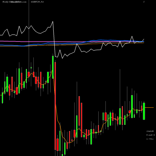Viewport: 156px width, 156px height.
Task: Click the V: 4.48 X volume text
Action: [150, 135]
